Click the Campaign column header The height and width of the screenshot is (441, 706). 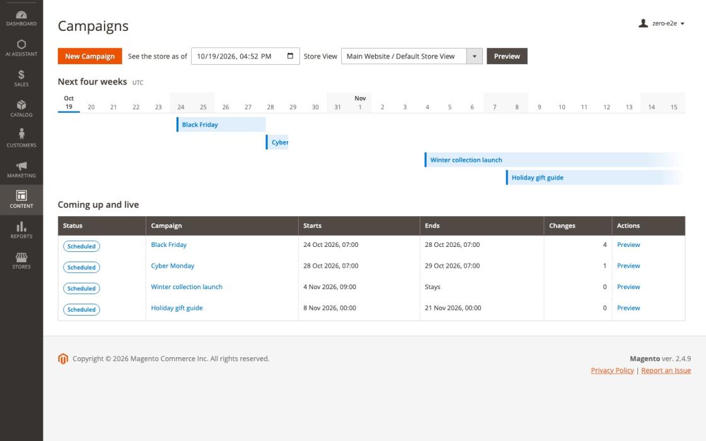point(222,226)
